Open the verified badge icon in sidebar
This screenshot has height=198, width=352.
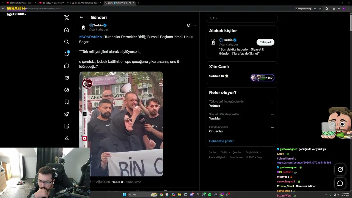pos(67,90)
